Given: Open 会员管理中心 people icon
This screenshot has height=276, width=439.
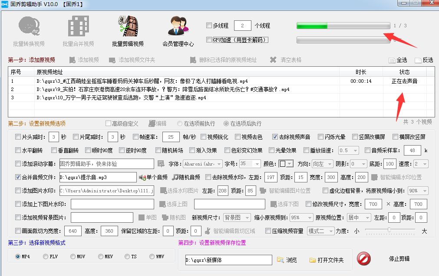Looking at the screenshot, I should (178, 26).
